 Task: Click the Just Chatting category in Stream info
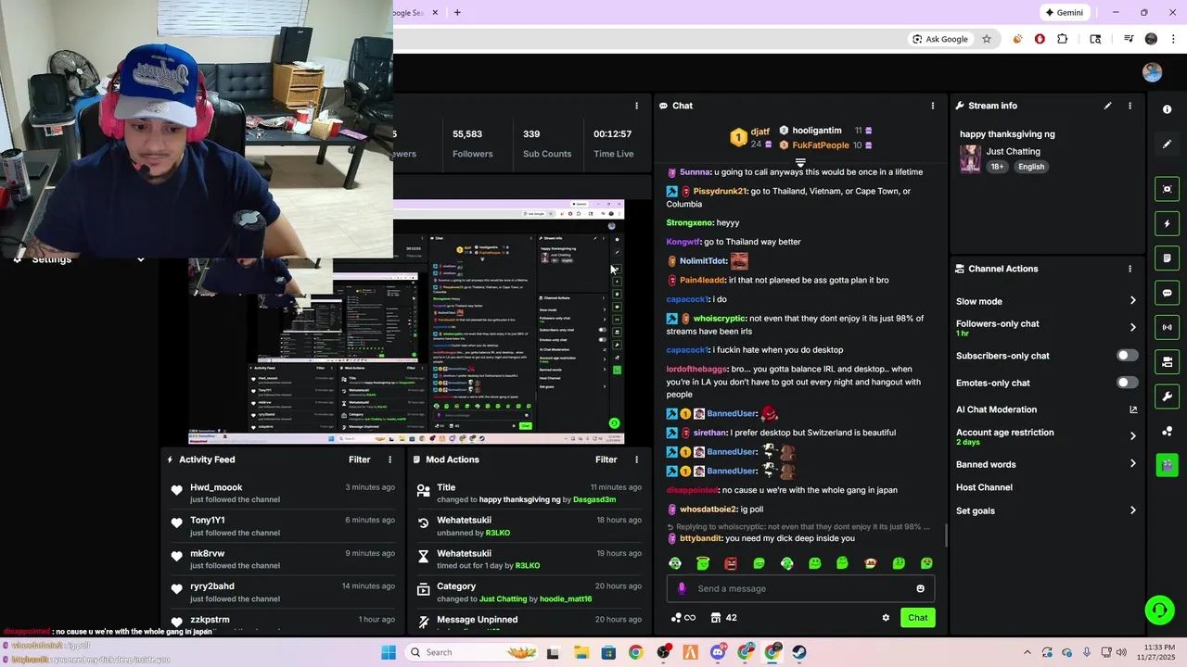coord(1013,151)
